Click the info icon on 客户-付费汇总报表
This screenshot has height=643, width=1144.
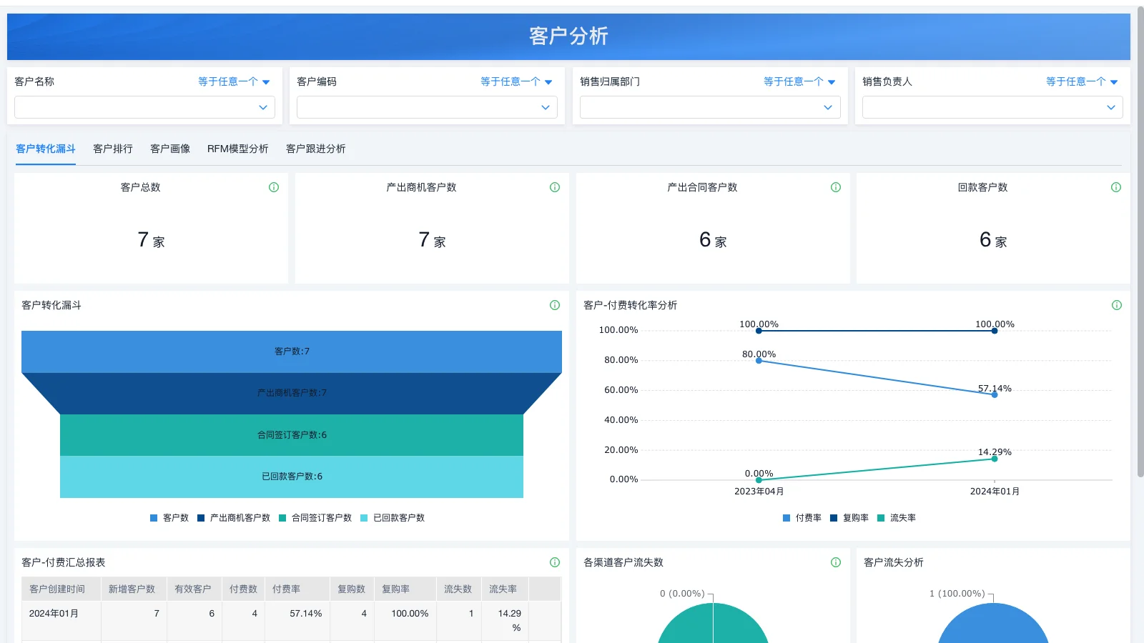[x=554, y=562]
